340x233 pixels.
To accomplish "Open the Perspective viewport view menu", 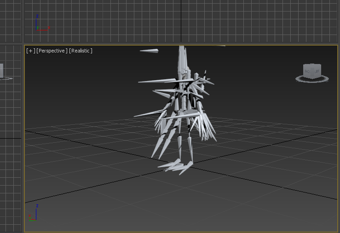I will [x=52, y=51].
